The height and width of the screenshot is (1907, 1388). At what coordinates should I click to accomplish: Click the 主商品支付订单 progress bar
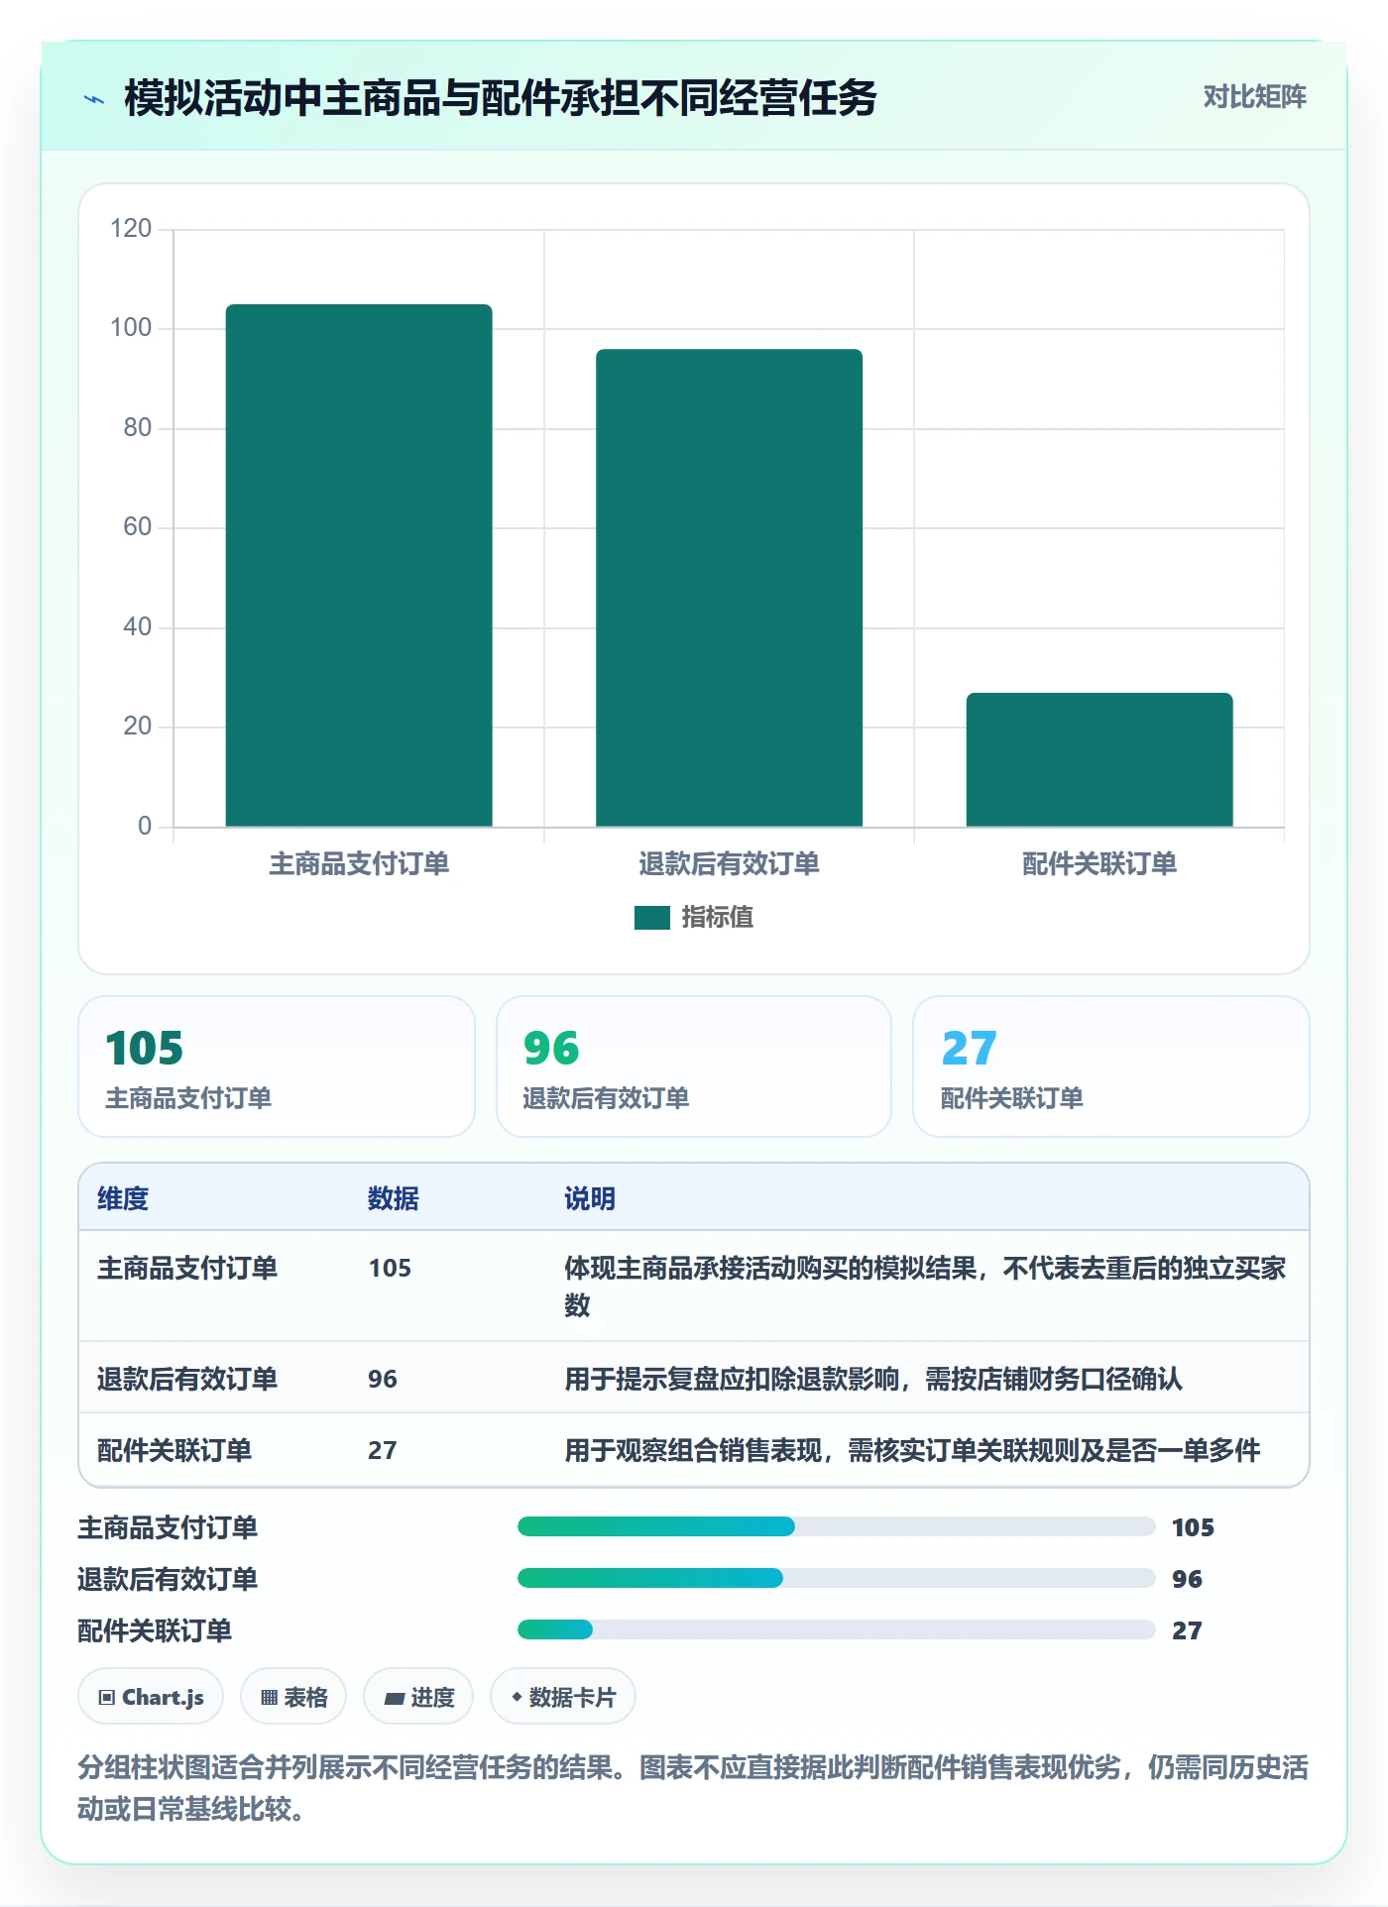coord(837,1526)
